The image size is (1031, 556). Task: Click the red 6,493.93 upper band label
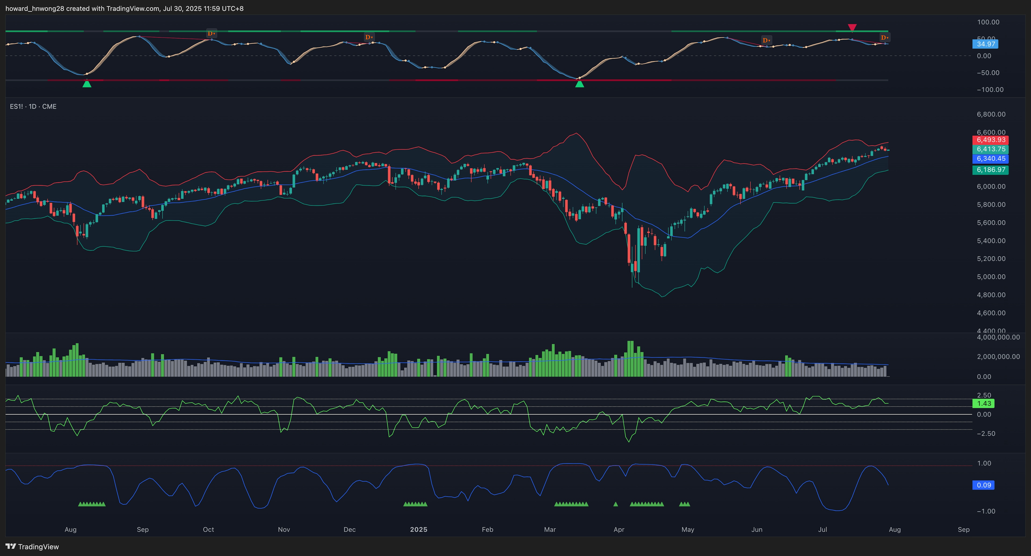click(990, 140)
